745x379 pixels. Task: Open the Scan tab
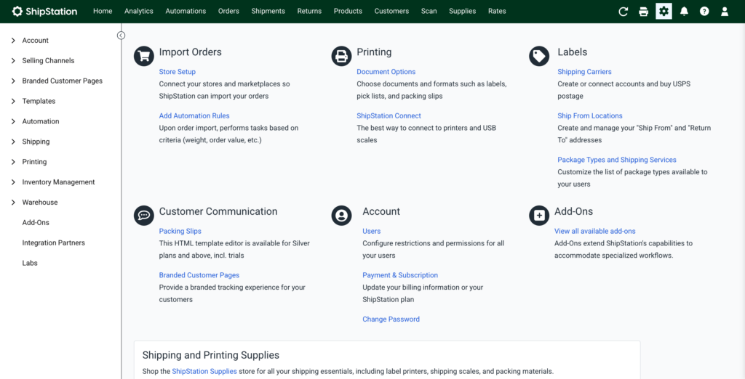[x=429, y=11]
